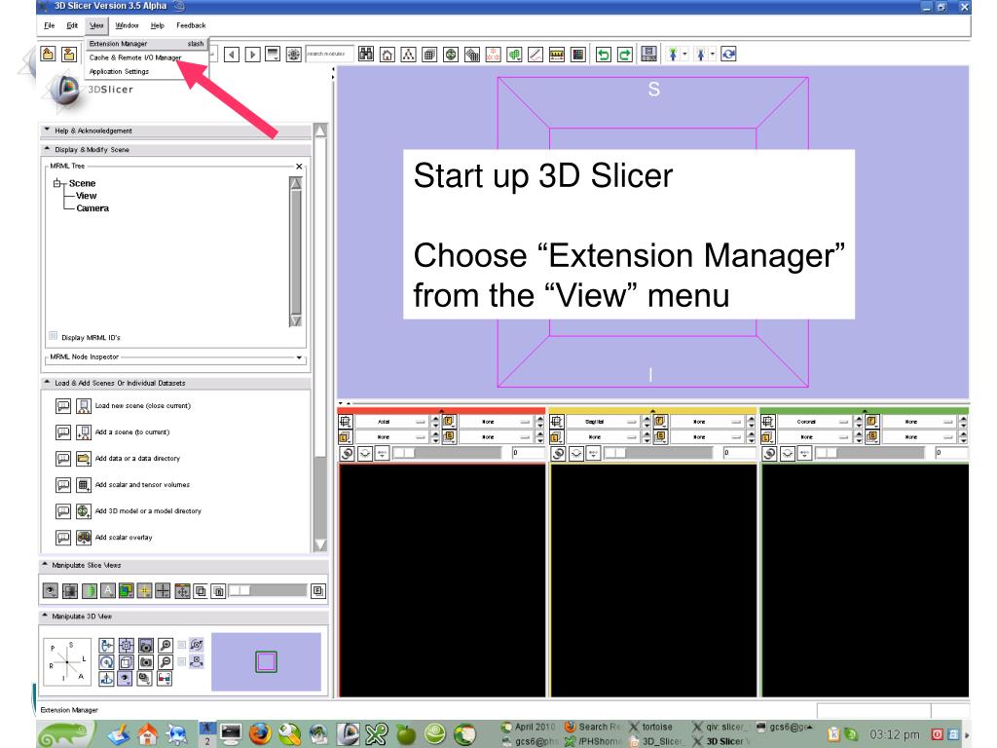Click the link control in red slice viewer
The height and width of the screenshot is (748, 997).
[348, 454]
